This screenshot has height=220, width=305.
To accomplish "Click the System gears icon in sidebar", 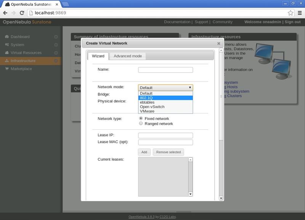I will 7,45.
